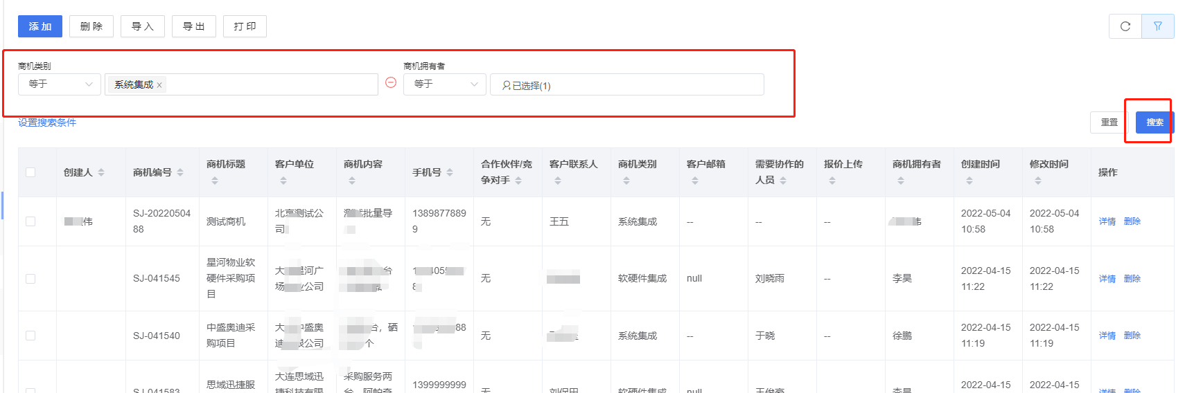This screenshot has height=393, width=1185.
Task: Sort by 创建人 column arrows
Action: (x=101, y=172)
